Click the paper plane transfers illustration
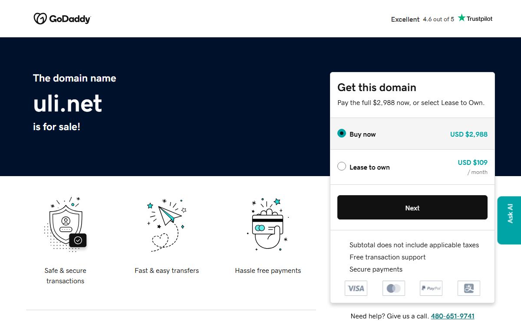The width and height of the screenshot is (521, 321). [x=167, y=224]
